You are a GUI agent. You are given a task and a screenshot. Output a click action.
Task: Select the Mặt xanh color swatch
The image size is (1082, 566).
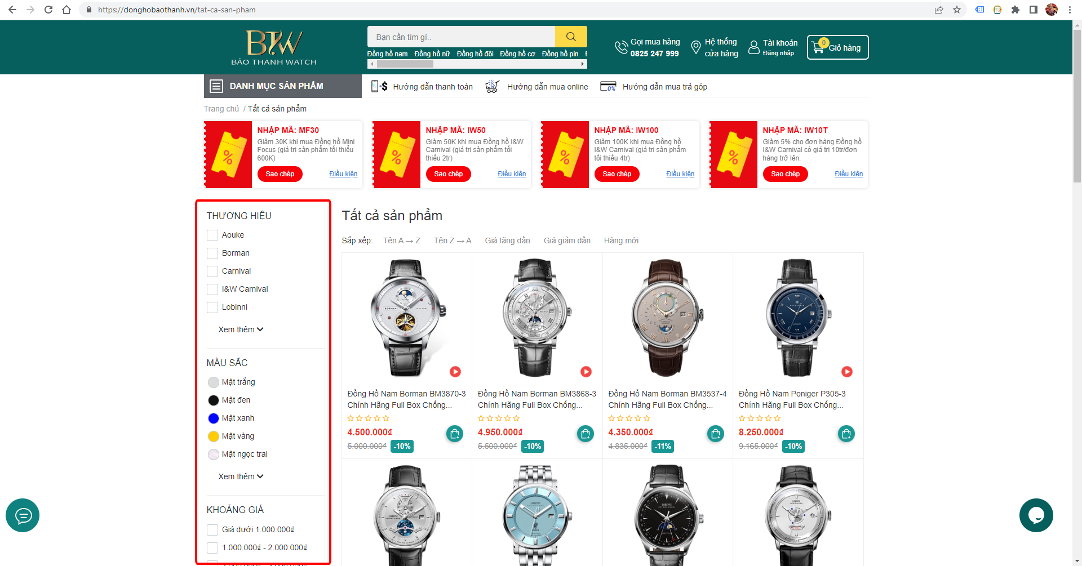[x=214, y=418]
